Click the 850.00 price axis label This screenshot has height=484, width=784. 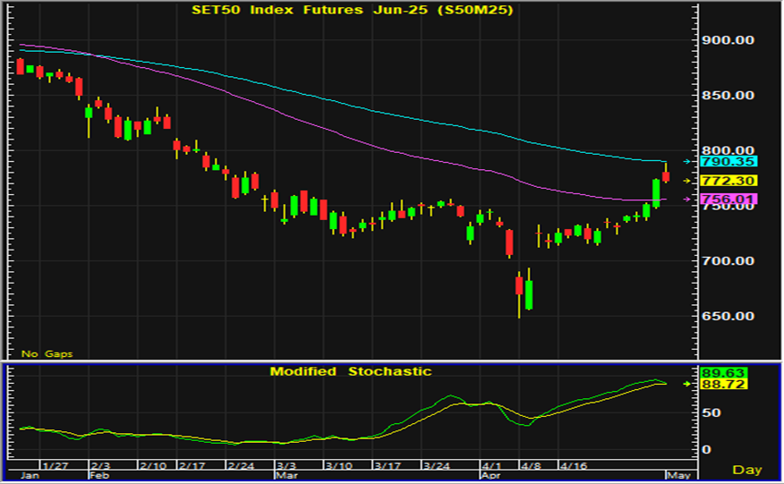tap(728, 95)
